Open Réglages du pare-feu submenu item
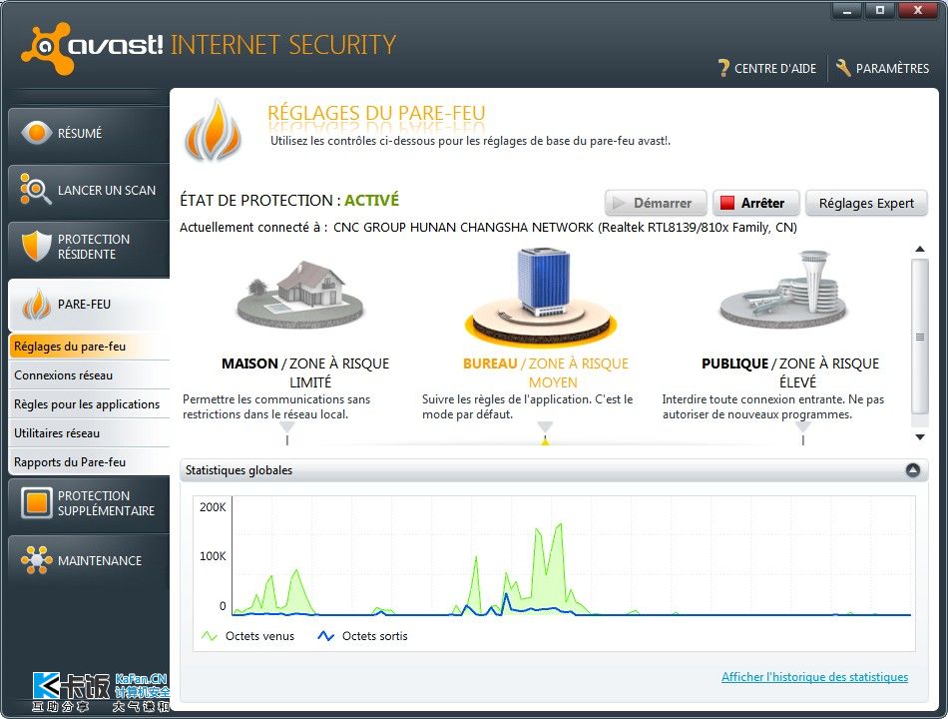This screenshot has width=948, height=719. click(x=89, y=347)
